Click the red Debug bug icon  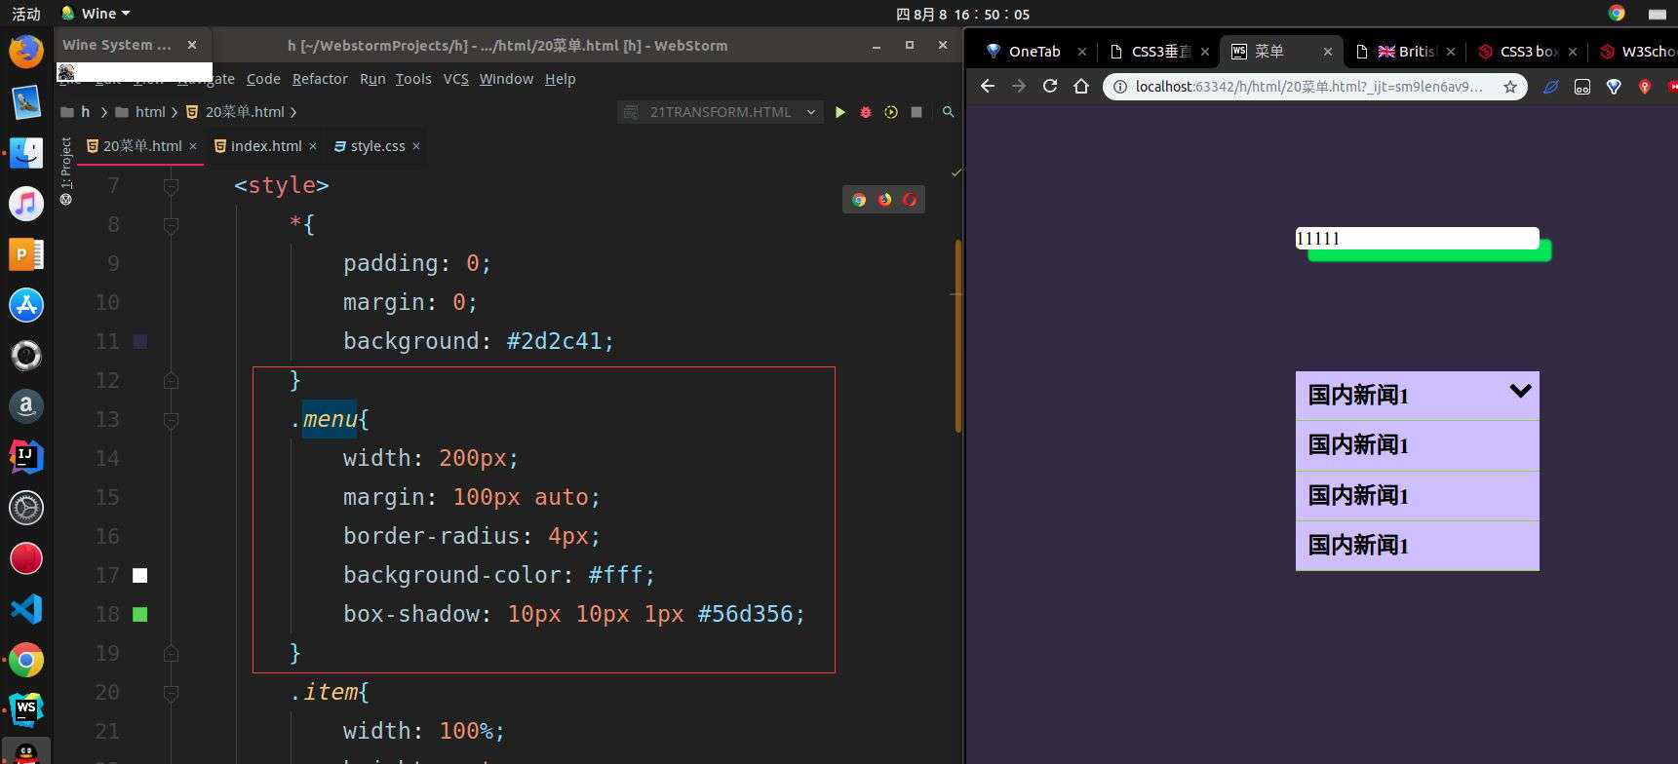click(865, 112)
